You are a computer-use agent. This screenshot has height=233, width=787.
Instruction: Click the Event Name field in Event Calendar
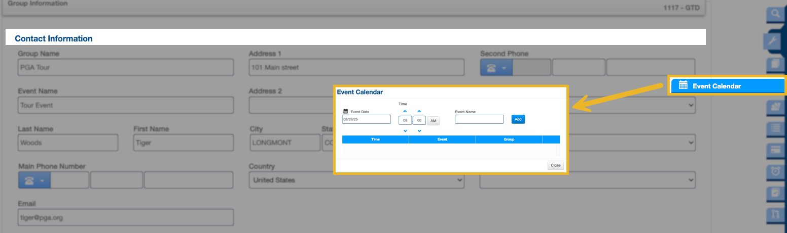click(x=479, y=119)
